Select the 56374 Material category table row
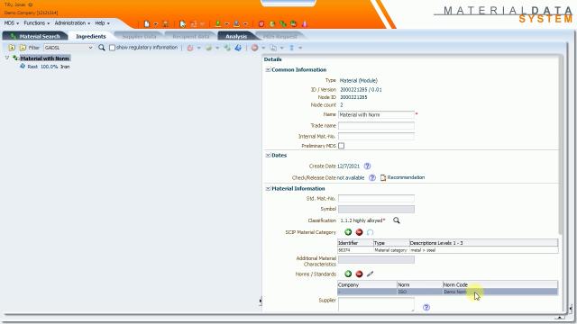The image size is (577, 324). coord(447,250)
